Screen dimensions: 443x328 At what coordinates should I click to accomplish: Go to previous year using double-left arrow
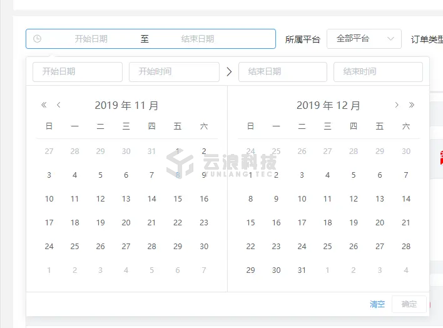point(44,105)
